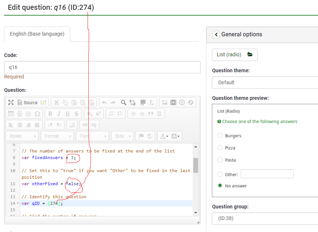Select the Burgers radio option
The image size is (318, 232).
tap(220, 135)
